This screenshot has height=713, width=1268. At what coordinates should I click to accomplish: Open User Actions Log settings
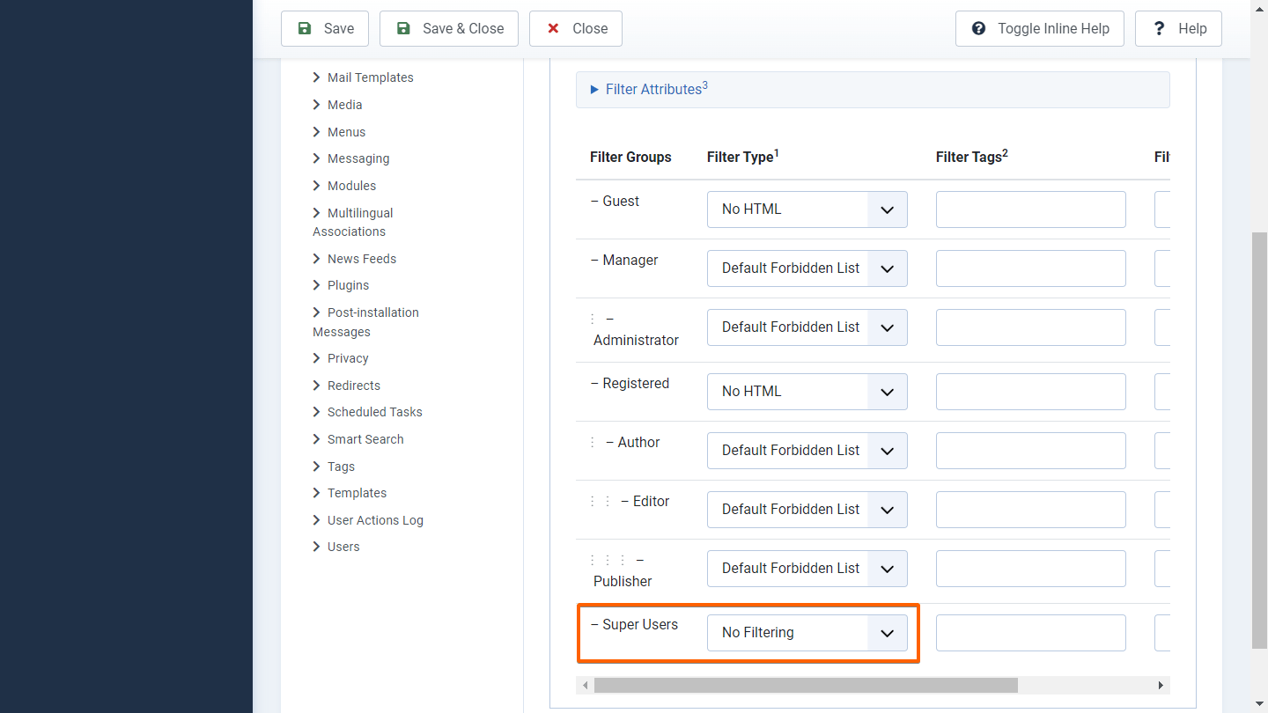[x=375, y=520]
